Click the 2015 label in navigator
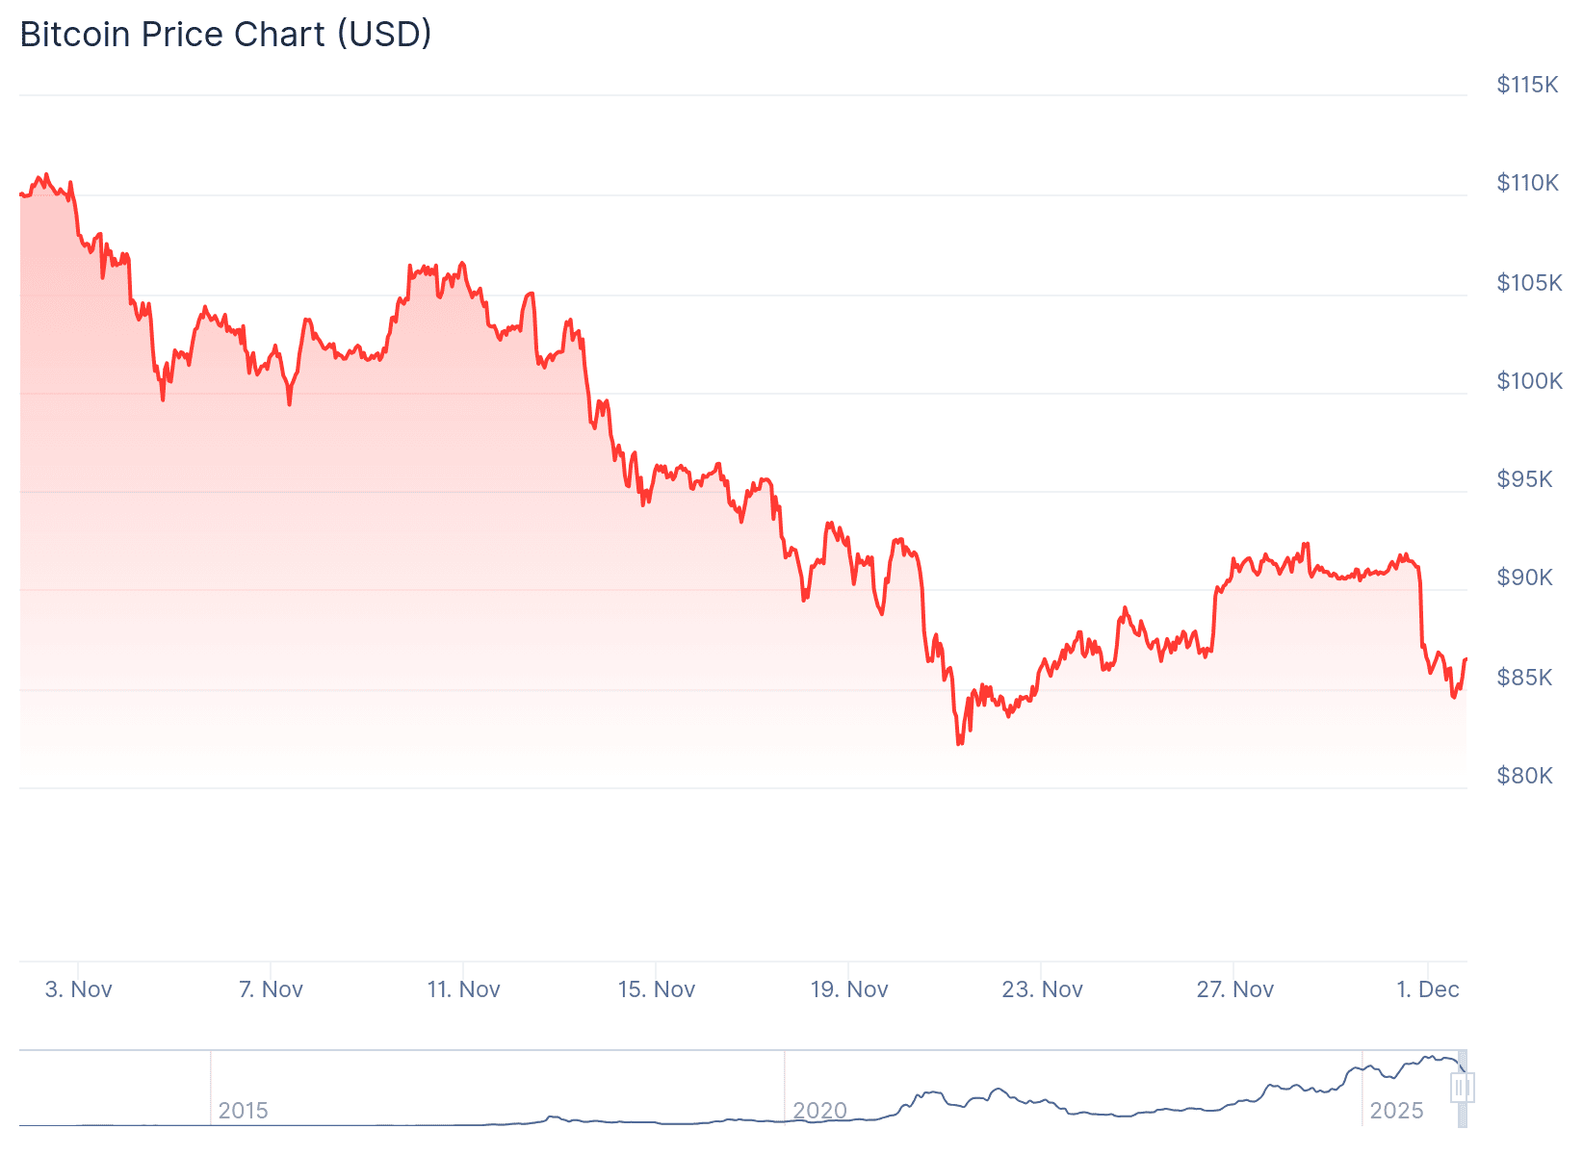Viewport: 1583px width, 1155px height. [243, 1111]
